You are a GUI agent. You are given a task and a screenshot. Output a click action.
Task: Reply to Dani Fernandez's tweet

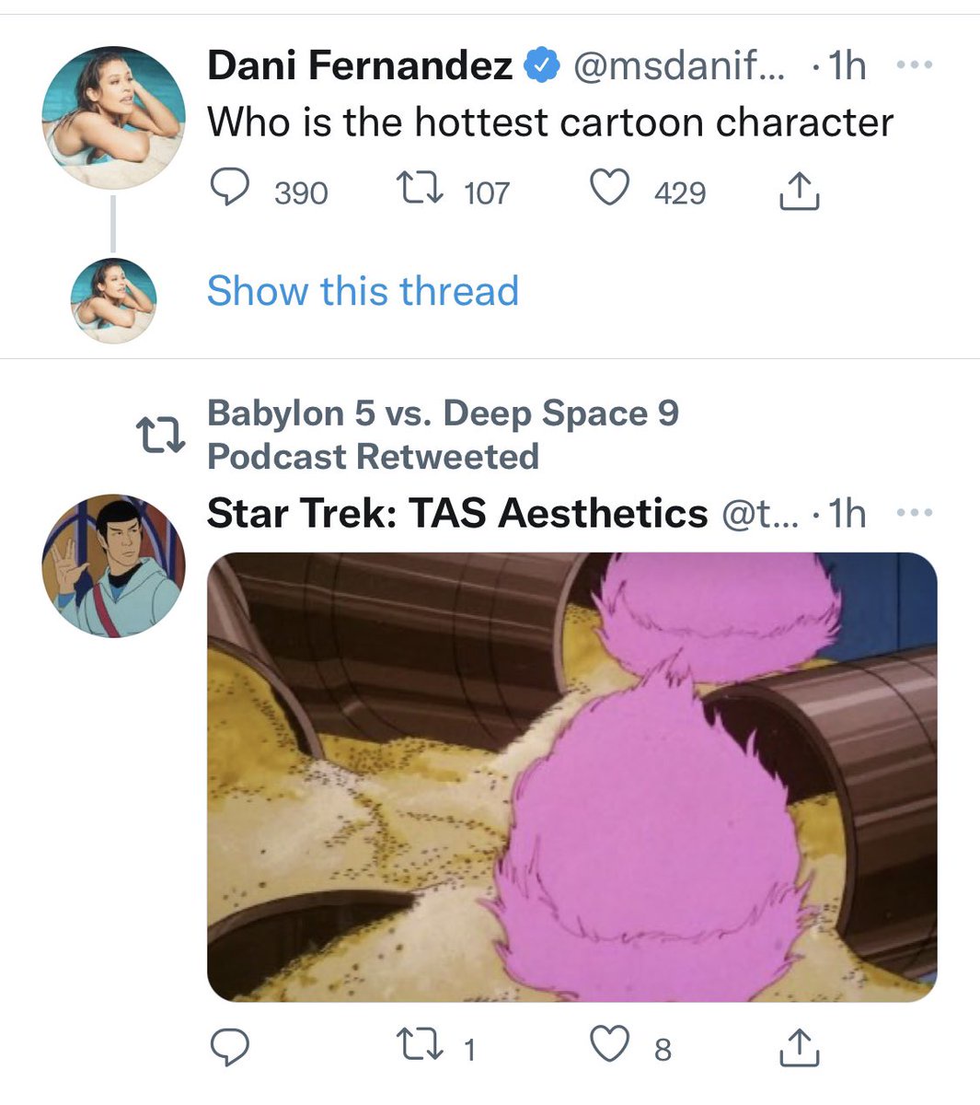[x=230, y=191]
